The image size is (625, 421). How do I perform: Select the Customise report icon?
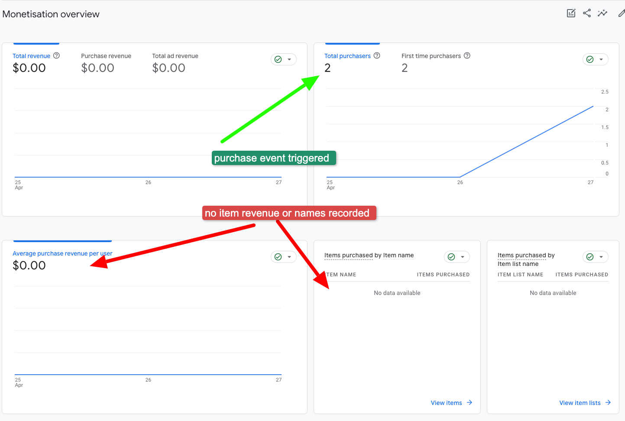pos(571,13)
